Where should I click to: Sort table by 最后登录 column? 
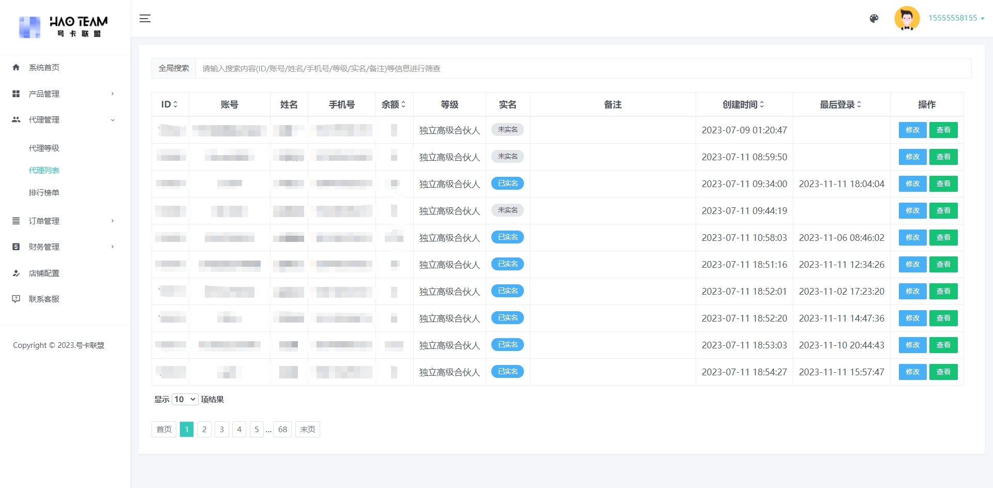coord(840,104)
